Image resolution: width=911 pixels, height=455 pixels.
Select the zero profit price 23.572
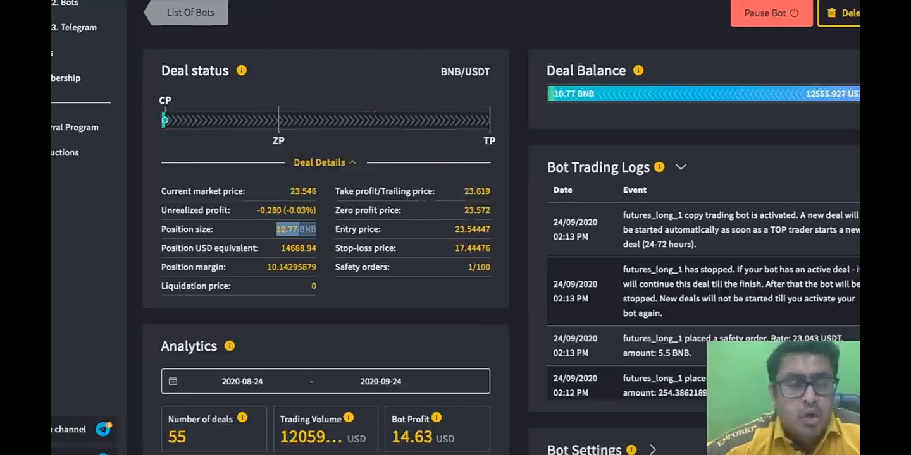[477, 210]
